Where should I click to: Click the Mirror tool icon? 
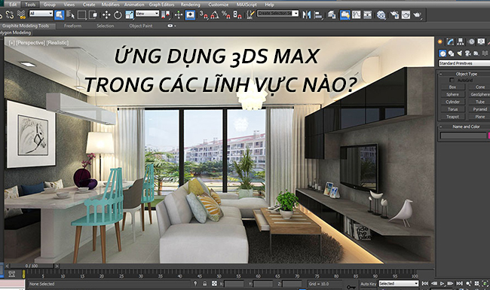pyautogui.click(x=307, y=14)
